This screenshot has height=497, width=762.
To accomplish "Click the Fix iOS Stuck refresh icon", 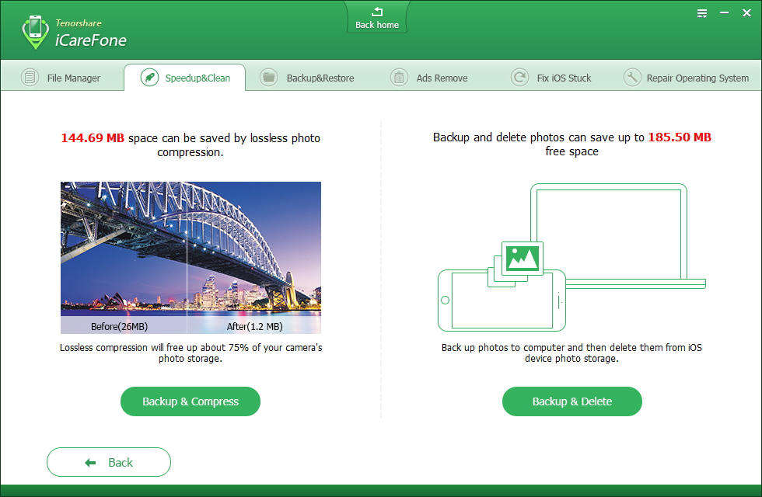I will [519, 78].
